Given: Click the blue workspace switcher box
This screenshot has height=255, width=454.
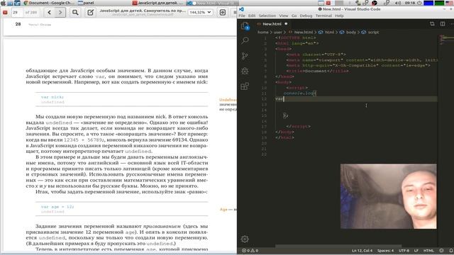Looking at the screenshot, I should tap(428, 3).
